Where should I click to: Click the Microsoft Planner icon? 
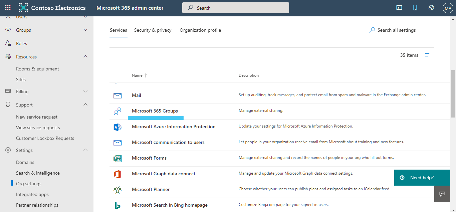coord(118,190)
